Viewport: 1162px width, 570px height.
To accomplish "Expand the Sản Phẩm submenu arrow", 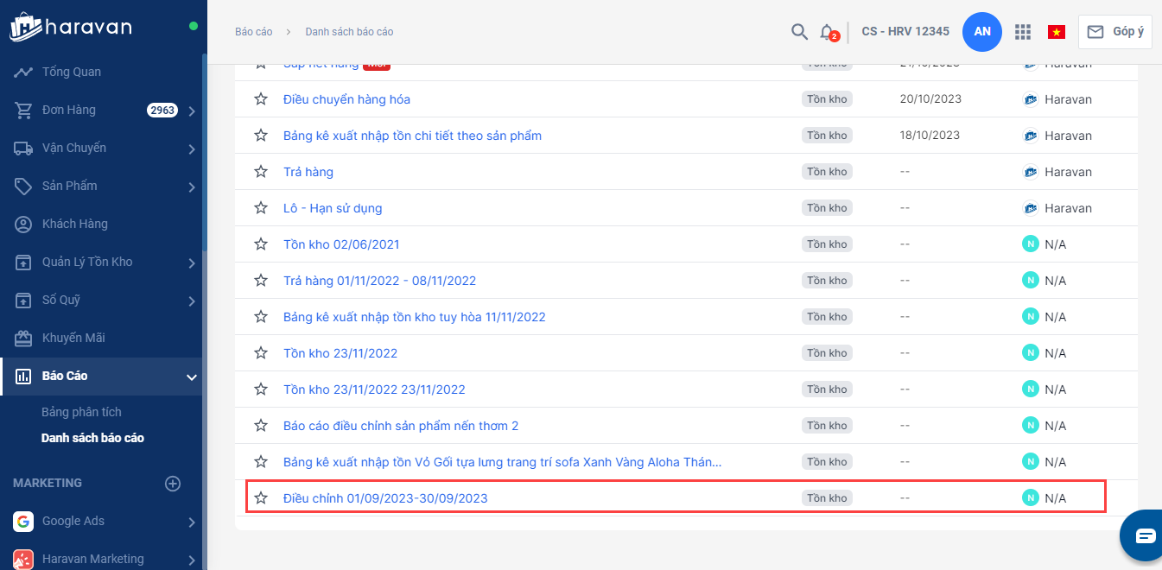I will pos(191,187).
